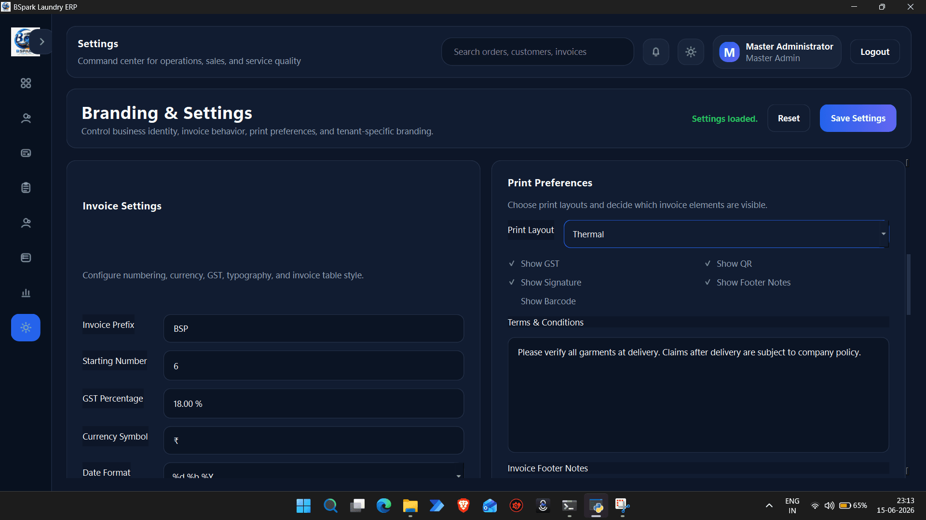Viewport: 926px width, 520px height.
Task: Open the bar chart reports icon
Action: [26, 293]
